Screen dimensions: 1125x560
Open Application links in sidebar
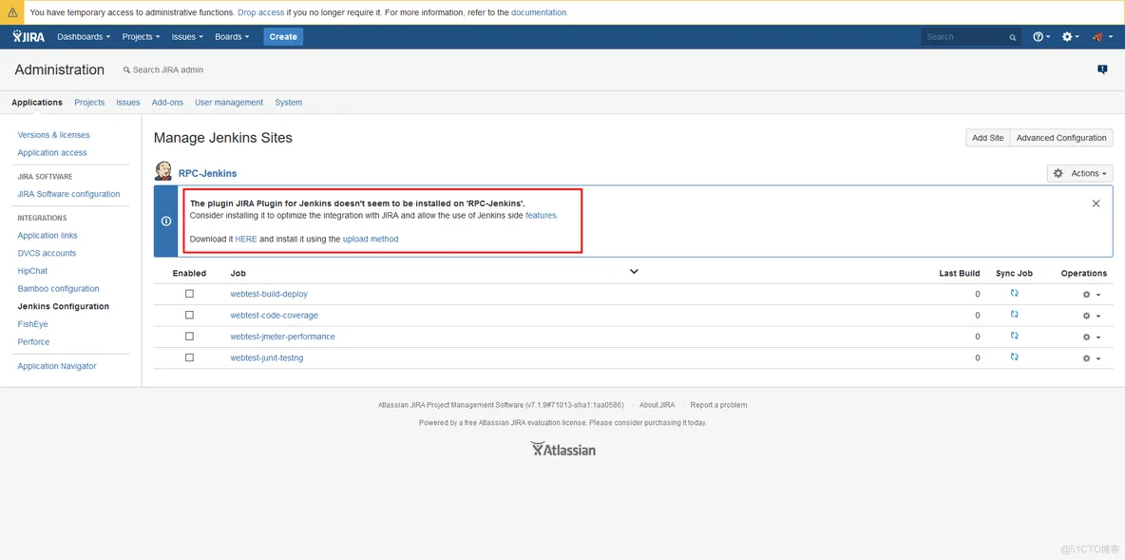click(x=48, y=236)
